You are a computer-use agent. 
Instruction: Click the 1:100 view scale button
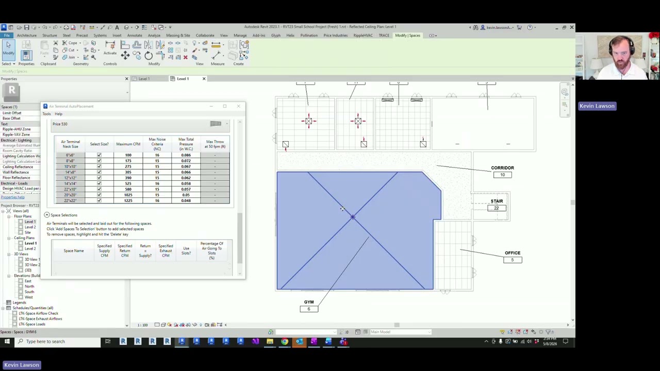[142, 325]
